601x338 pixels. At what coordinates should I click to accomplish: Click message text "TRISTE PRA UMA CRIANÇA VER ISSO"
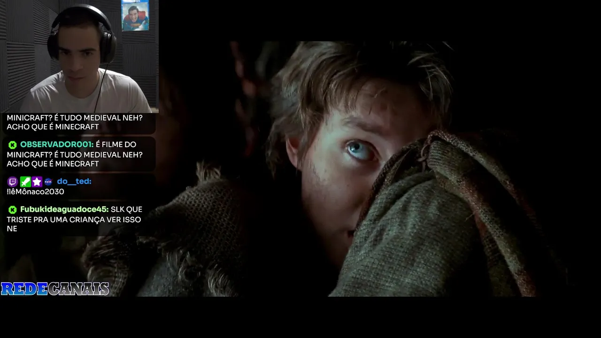(74, 219)
